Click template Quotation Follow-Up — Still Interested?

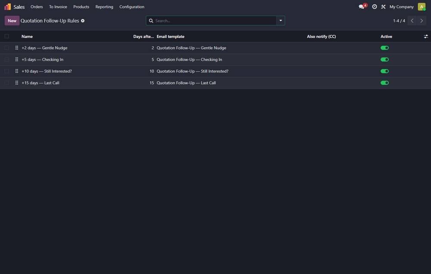tap(192, 71)
